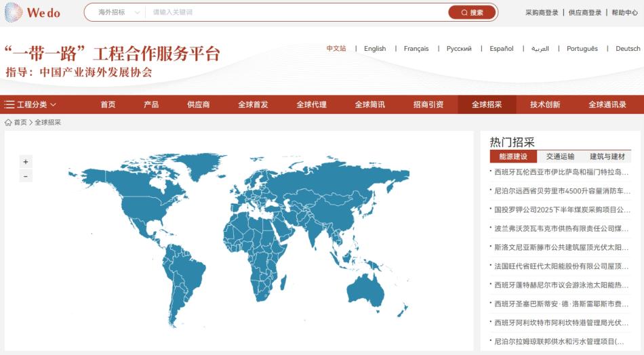
Task: Select the 建筑与建材 tab
Action: tap(607, 156)
